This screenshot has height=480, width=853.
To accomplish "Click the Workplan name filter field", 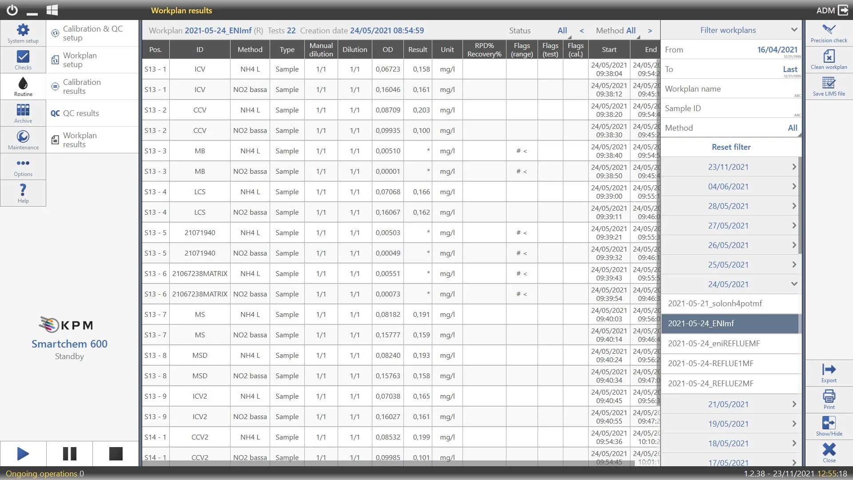I will [731, 89].
